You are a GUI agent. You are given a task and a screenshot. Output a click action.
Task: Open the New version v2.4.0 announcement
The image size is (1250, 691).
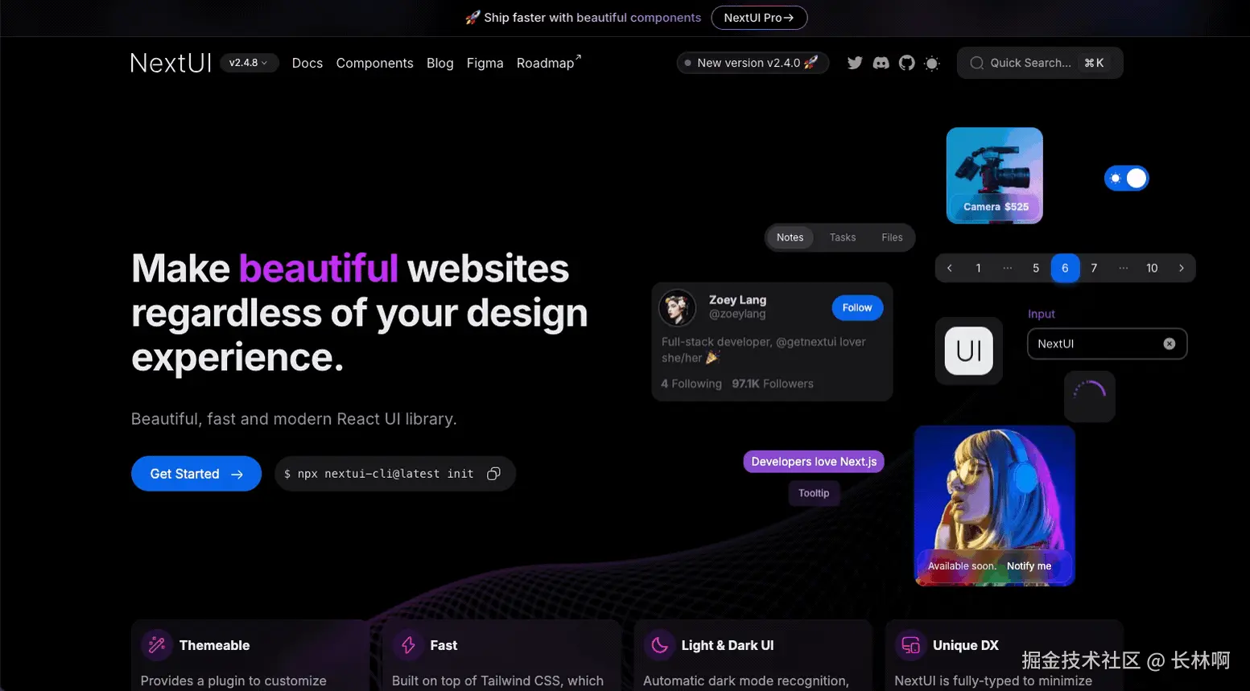pos(753,63)
